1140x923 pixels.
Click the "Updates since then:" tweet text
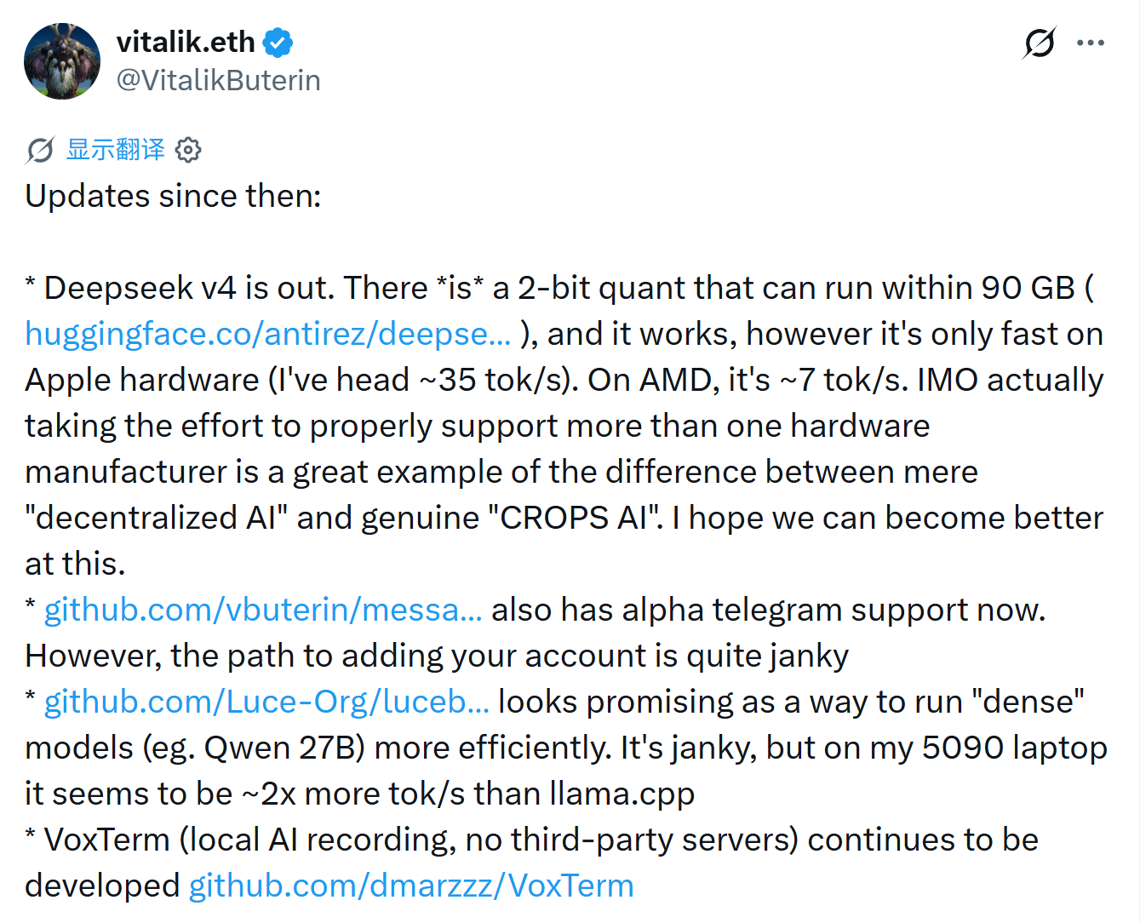(174, 196)
